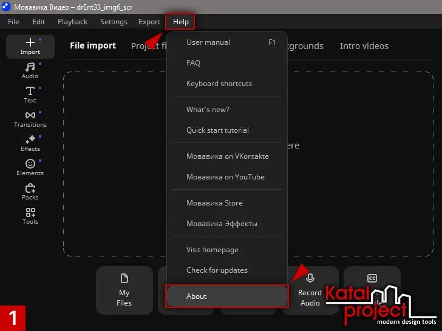Open Мовавика on VKontakte link
This screenshot has height=331, width=442.
pos(227,156)
